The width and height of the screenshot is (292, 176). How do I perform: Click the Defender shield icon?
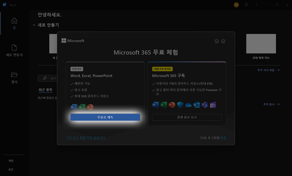180,105
